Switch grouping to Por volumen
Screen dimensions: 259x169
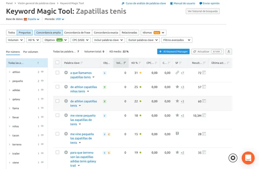[30, 52]
